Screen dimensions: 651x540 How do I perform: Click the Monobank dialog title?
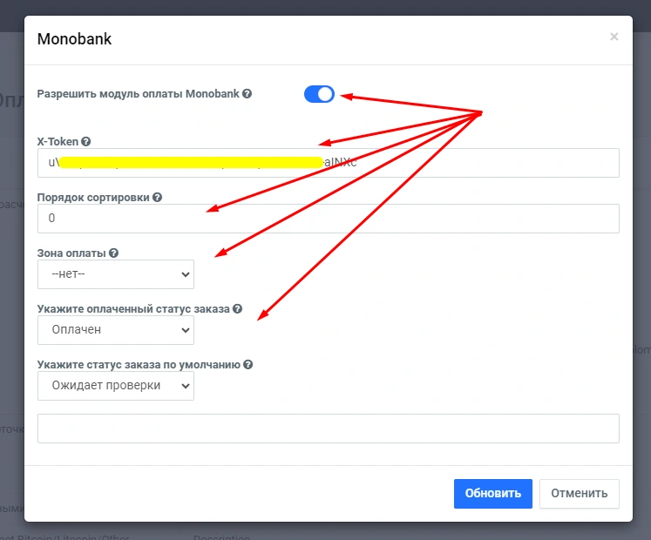click(x=74, y=38)
